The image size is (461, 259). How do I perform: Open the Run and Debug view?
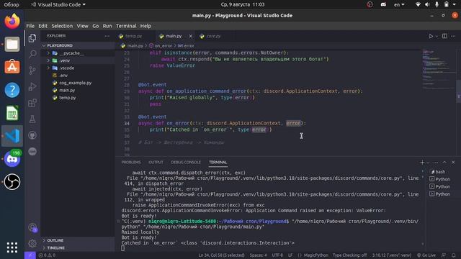point(32,86)
